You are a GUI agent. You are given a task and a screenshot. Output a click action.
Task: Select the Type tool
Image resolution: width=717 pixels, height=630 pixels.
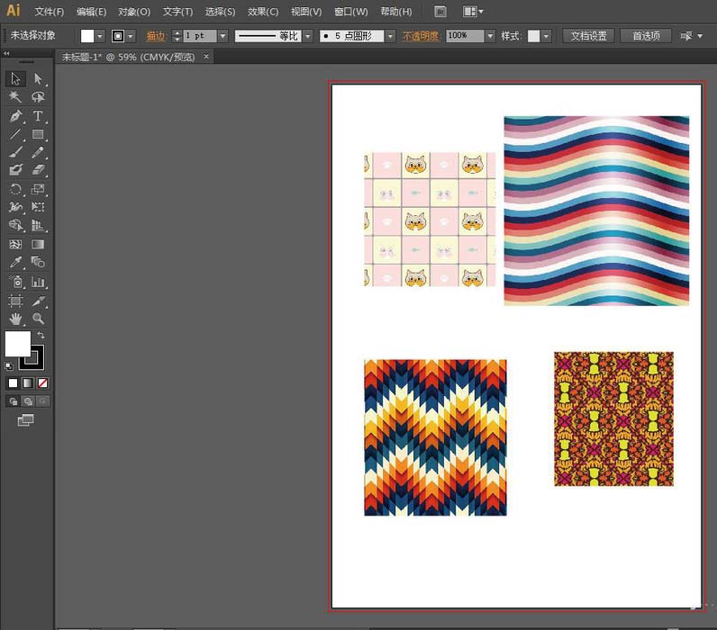pos(38,116)
